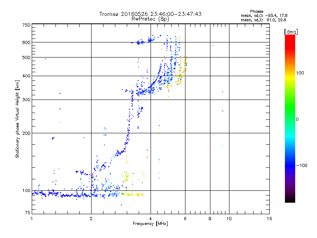317x238 pixels.
Task: Click the colorbar label '100'
Action: (300, 73)
